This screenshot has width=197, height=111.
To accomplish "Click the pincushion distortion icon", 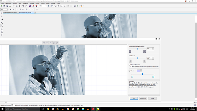I will pyautogui.click(x=130, y=51).
